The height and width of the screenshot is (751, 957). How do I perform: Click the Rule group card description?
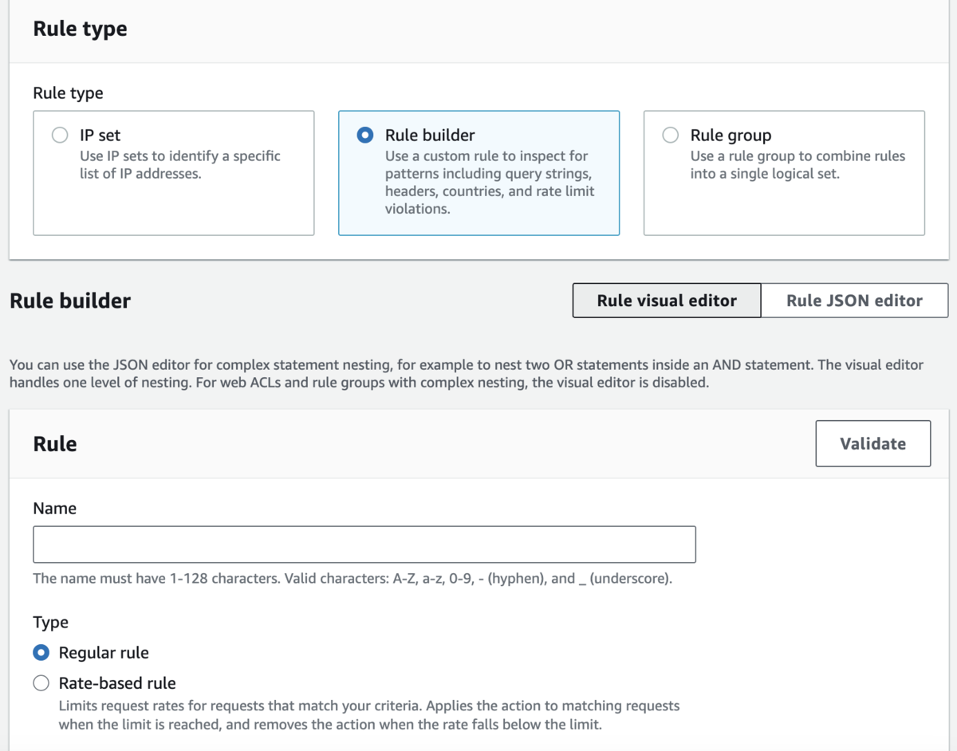click(x=797, y=164)
